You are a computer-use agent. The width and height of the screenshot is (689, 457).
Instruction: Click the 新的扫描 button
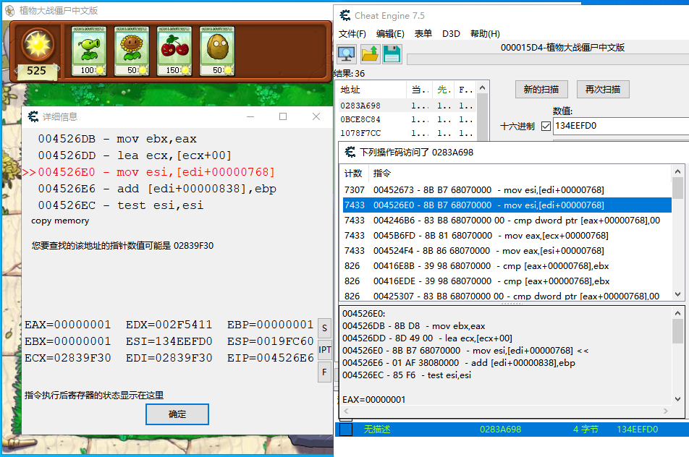point(541,90)
